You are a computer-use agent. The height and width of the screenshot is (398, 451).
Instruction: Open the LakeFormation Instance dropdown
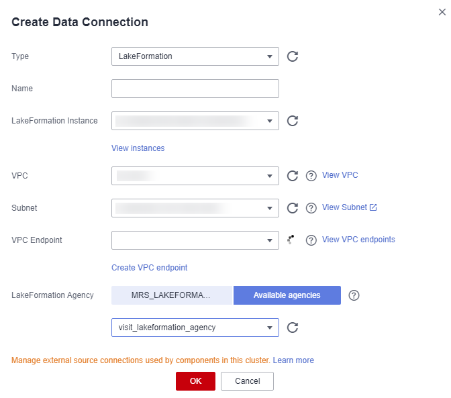[195, 121]
